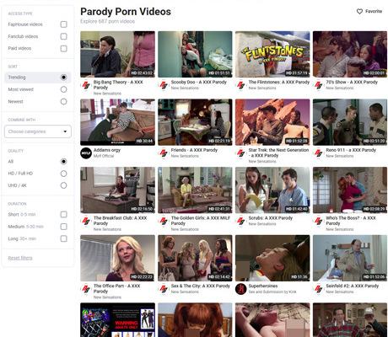Select the Most viewed sort option
The width and height of the screenshot is (388, 337).
[x=64, y=89]
